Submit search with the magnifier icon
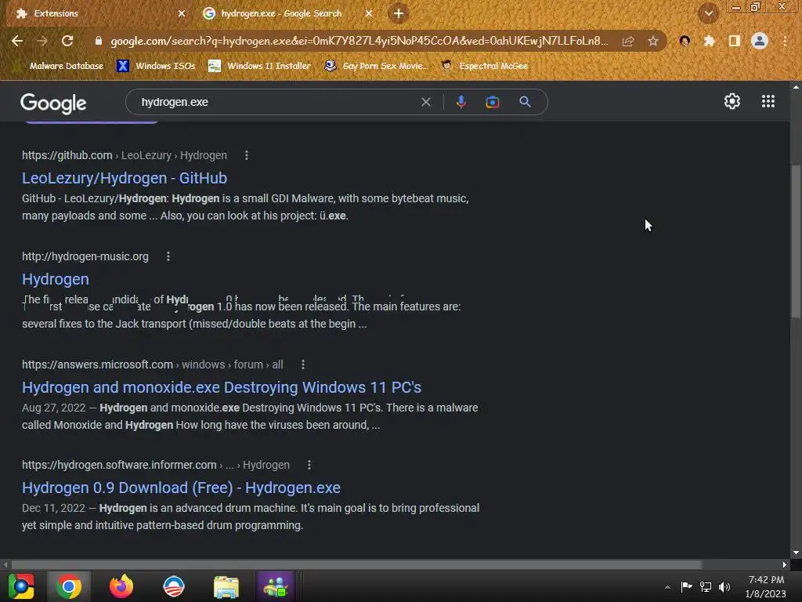 click(525, 101)
